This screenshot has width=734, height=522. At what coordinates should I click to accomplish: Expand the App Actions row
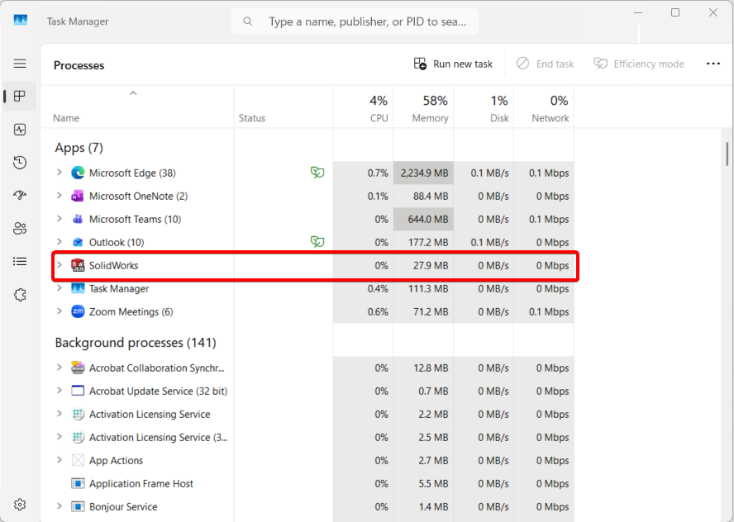point(59,460)
